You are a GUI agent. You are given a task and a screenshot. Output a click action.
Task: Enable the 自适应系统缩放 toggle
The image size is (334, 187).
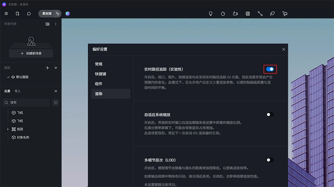[270, 115]
